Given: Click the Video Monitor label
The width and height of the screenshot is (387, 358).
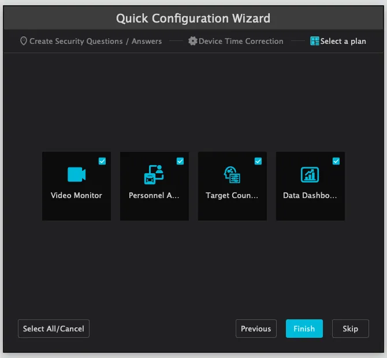Looking at the screenshot, I should (76, 195).
